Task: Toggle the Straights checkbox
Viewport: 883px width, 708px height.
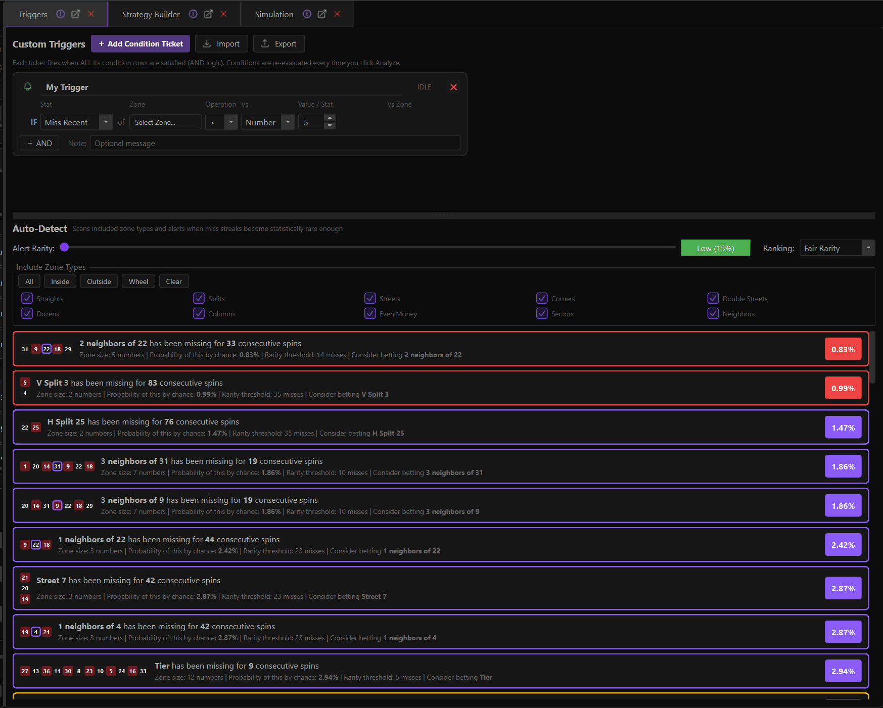Action: tap(27, 298)
